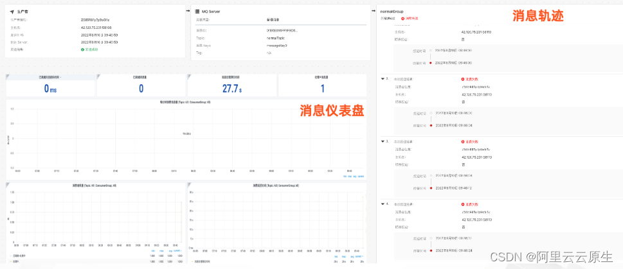This screenshot has height=269, width=623.
Task: Sort top chart legend by current
Action: (361, 176)
